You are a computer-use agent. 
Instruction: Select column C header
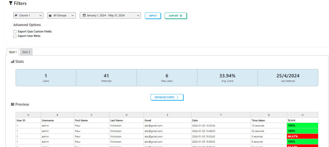click(x=92, y=115)
